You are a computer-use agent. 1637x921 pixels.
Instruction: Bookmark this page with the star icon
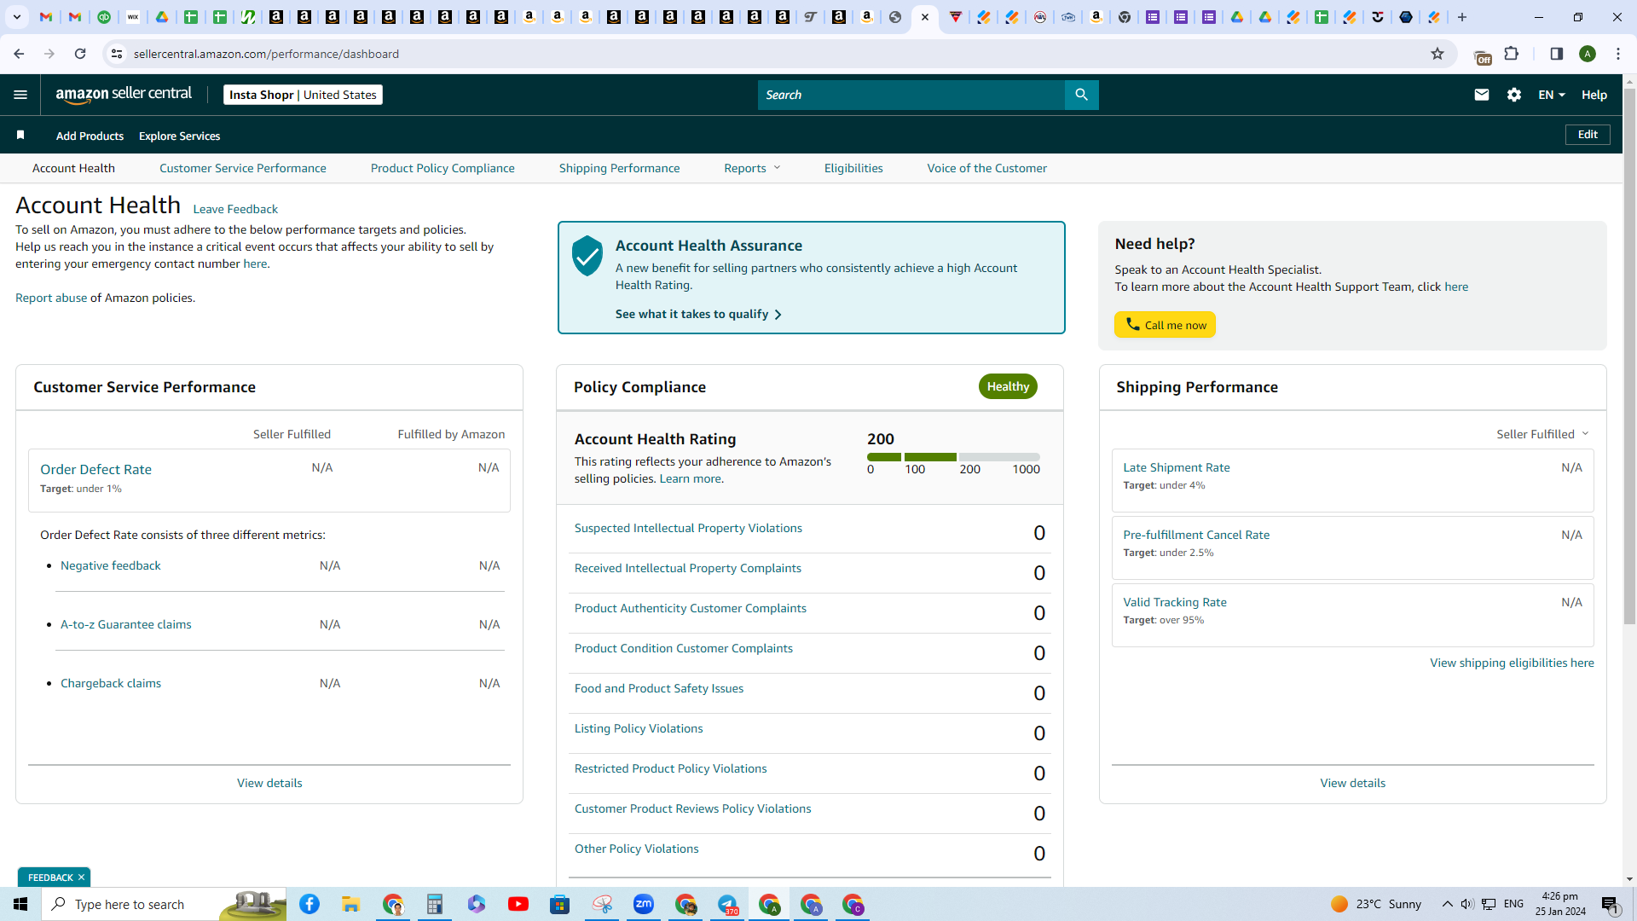[x=1437, y=54]
